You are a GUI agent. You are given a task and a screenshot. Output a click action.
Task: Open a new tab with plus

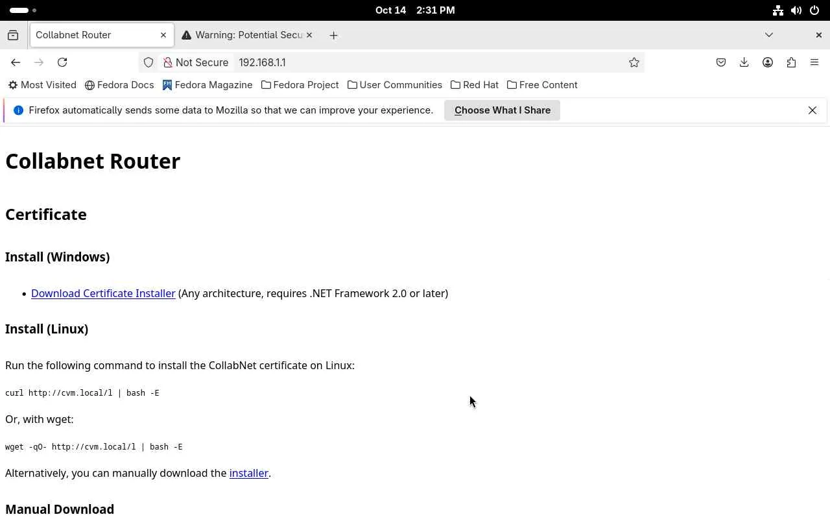(x=333, y=35)
